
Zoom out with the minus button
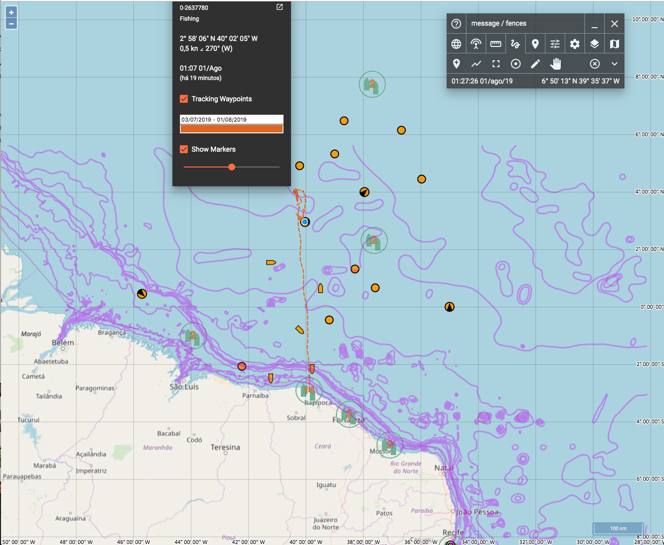11,24
